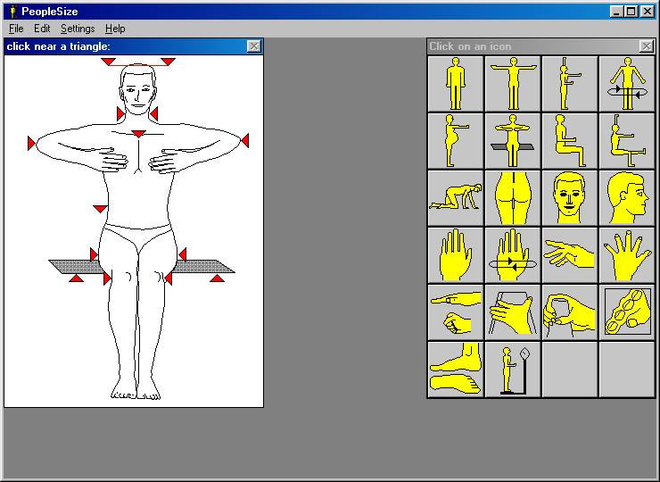Click the right neck triangle marker

coord(154,113)
